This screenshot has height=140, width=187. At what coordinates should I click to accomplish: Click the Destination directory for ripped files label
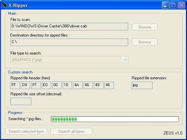[39, 35]
